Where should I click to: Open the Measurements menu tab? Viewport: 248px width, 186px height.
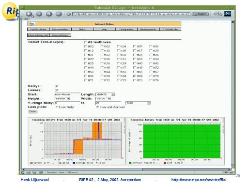tap(148, 29)
